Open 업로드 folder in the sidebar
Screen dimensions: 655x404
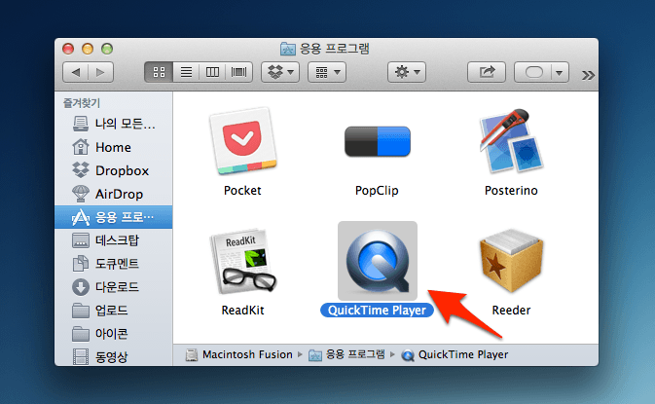tap(114, 311)
